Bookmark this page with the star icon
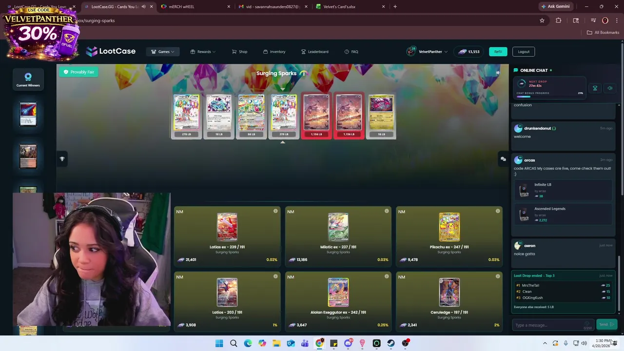The width and height of the screenshot is (624, 351). [x=542, y=20]
